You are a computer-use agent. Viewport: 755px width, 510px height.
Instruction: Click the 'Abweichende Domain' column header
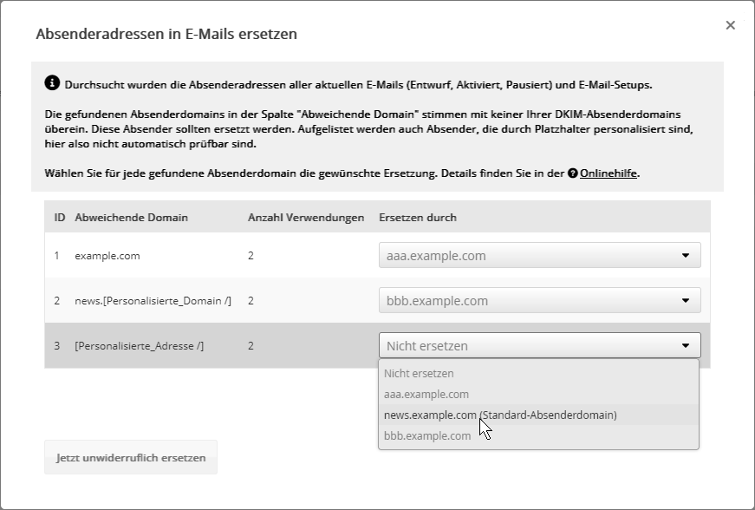point(131,217)
